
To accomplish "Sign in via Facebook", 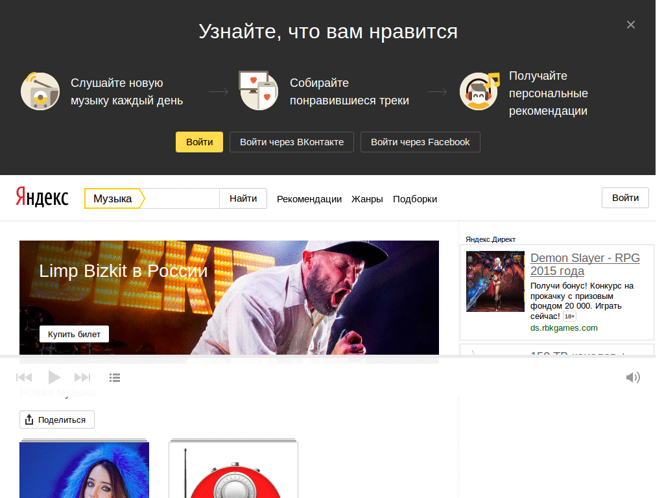I will tap(420, 142).
